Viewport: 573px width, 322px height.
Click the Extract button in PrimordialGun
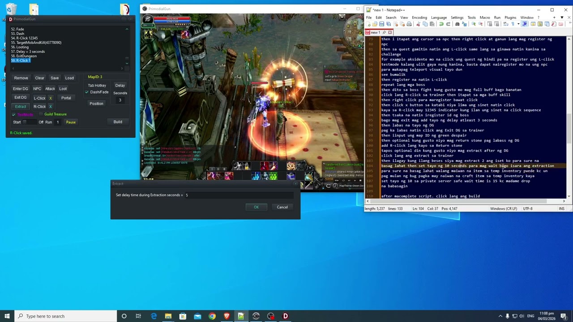(21, 106)
